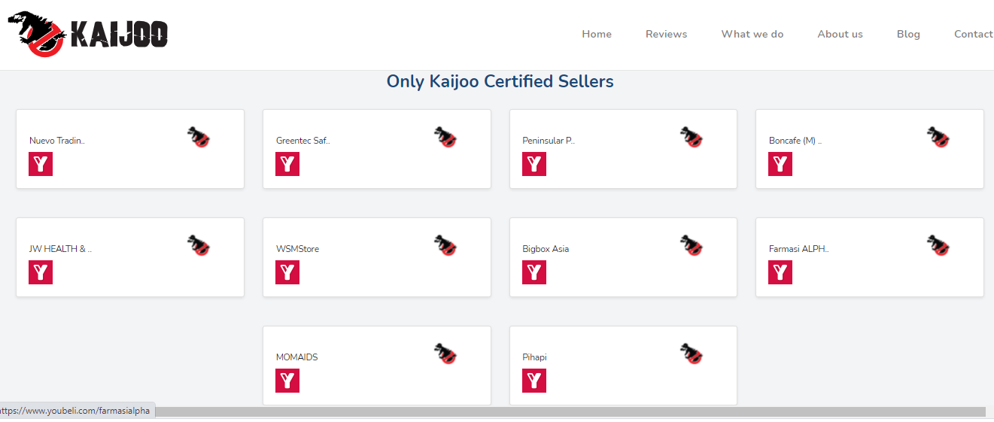This screenshot has width=994, height=422.
Task: Click Youbeli icon under WSMStore
Action: coord(287,272)
